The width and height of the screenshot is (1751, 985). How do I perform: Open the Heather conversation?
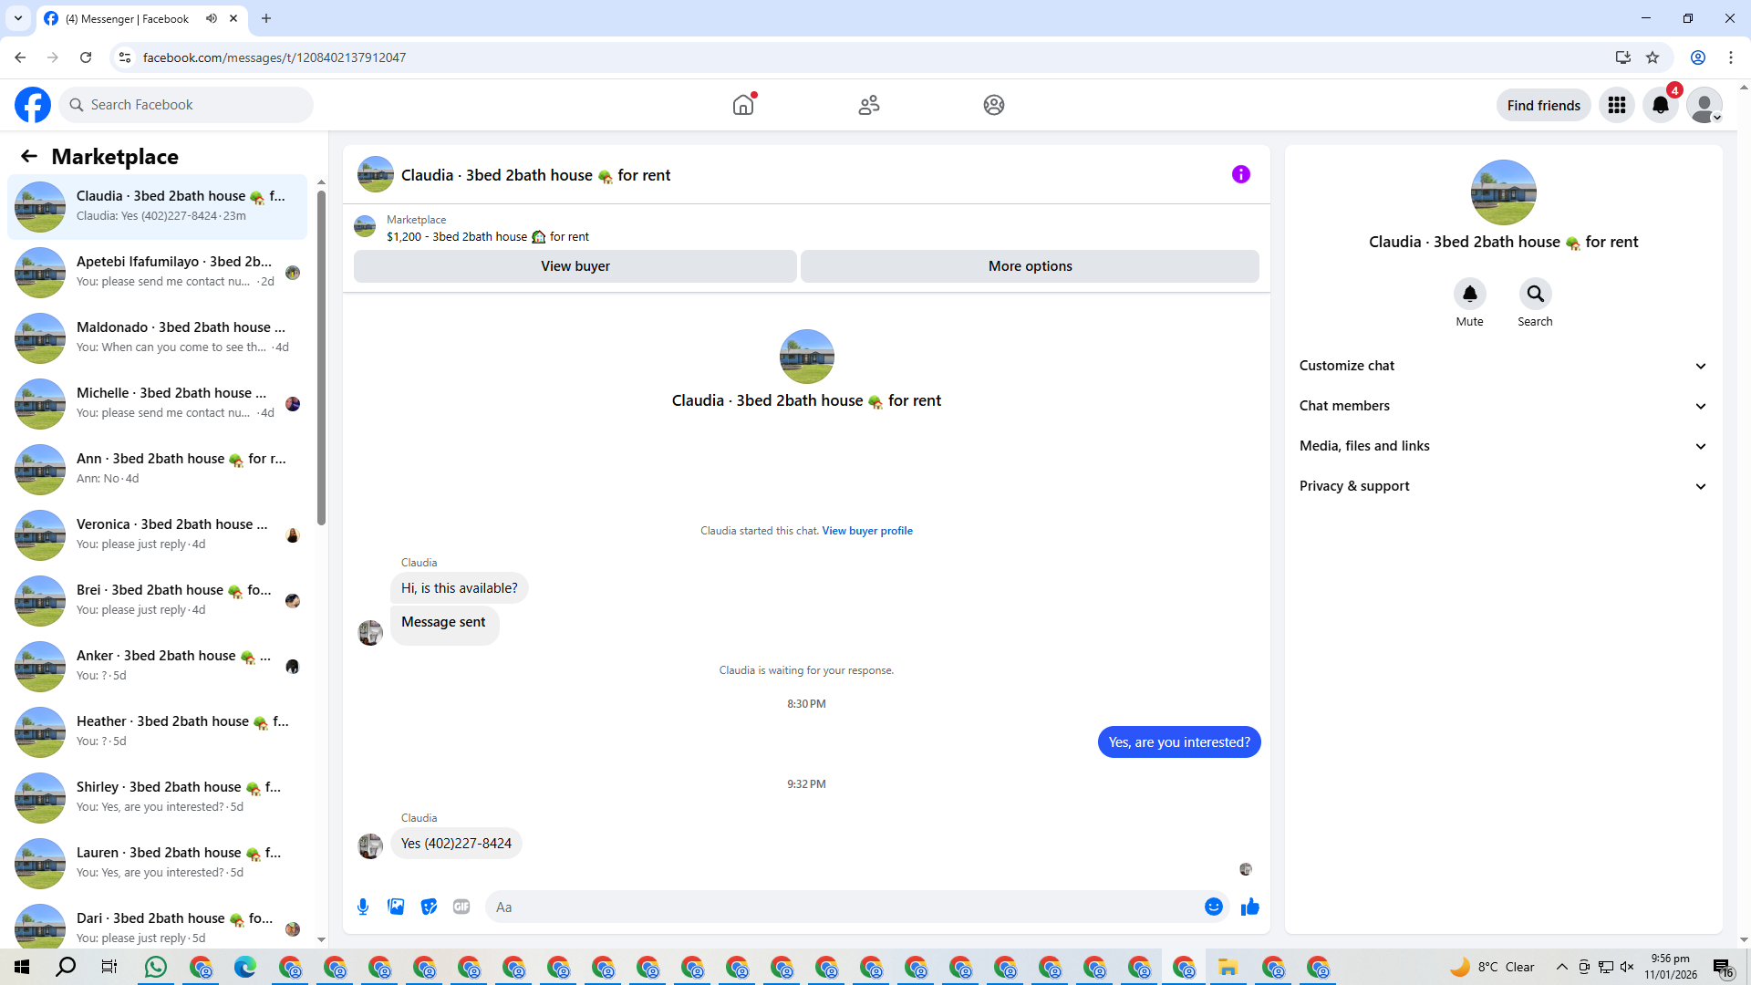158,731
